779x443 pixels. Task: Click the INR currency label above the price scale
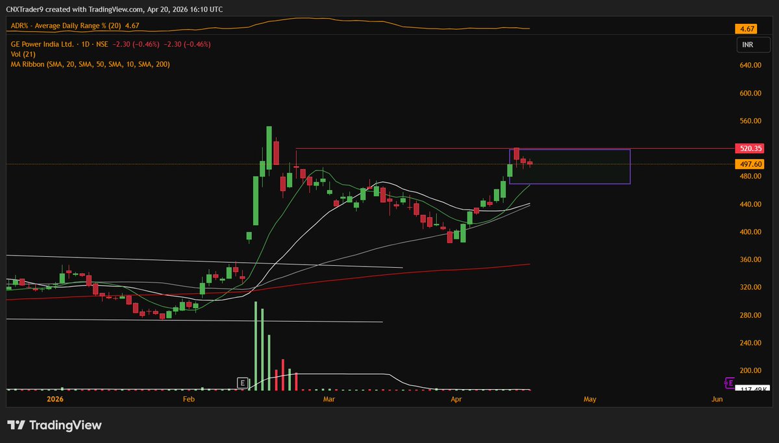tap(753, 44)
